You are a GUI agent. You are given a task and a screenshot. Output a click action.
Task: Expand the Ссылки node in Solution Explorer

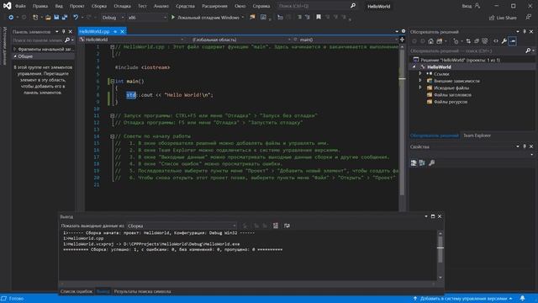click(420, 73)
